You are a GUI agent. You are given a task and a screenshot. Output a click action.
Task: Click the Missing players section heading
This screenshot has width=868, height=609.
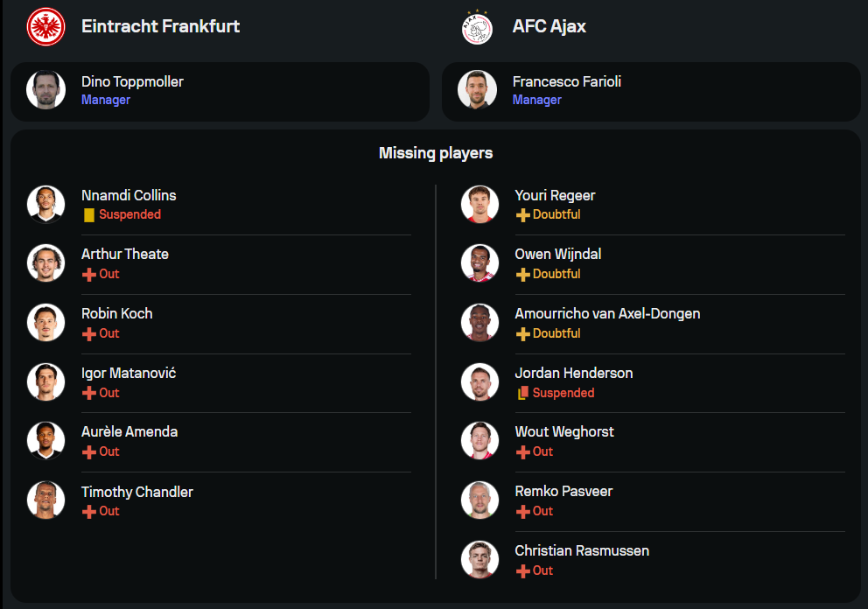[x=436, y=153]
